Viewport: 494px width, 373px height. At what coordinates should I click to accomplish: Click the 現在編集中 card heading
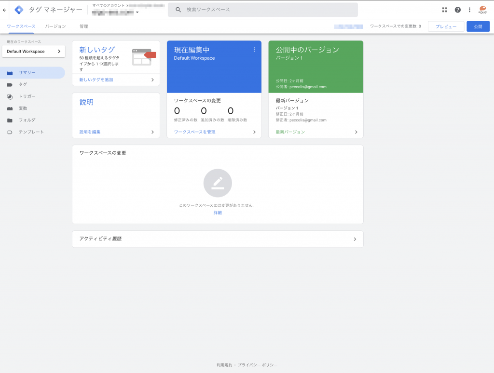click(192, 50)
